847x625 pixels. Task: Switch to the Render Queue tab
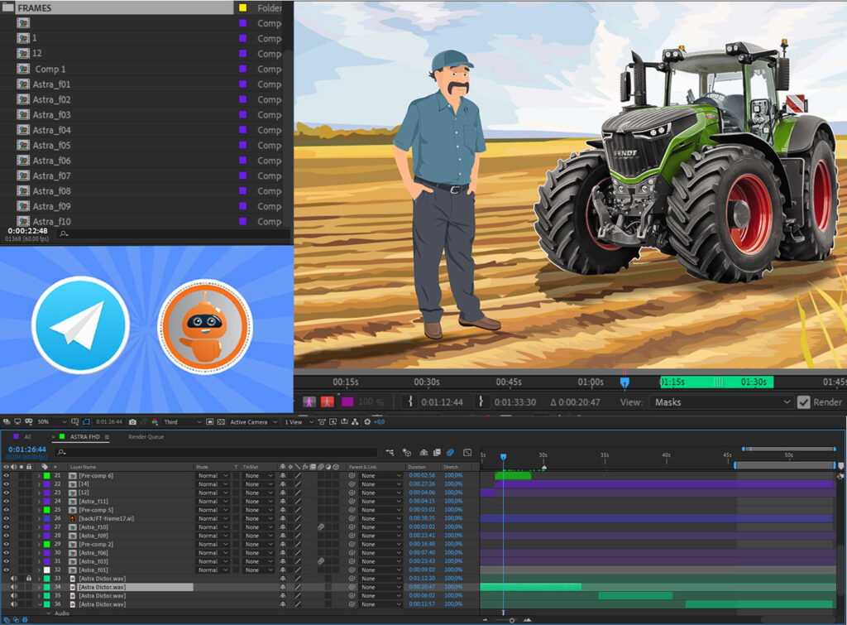coord(146,437)
